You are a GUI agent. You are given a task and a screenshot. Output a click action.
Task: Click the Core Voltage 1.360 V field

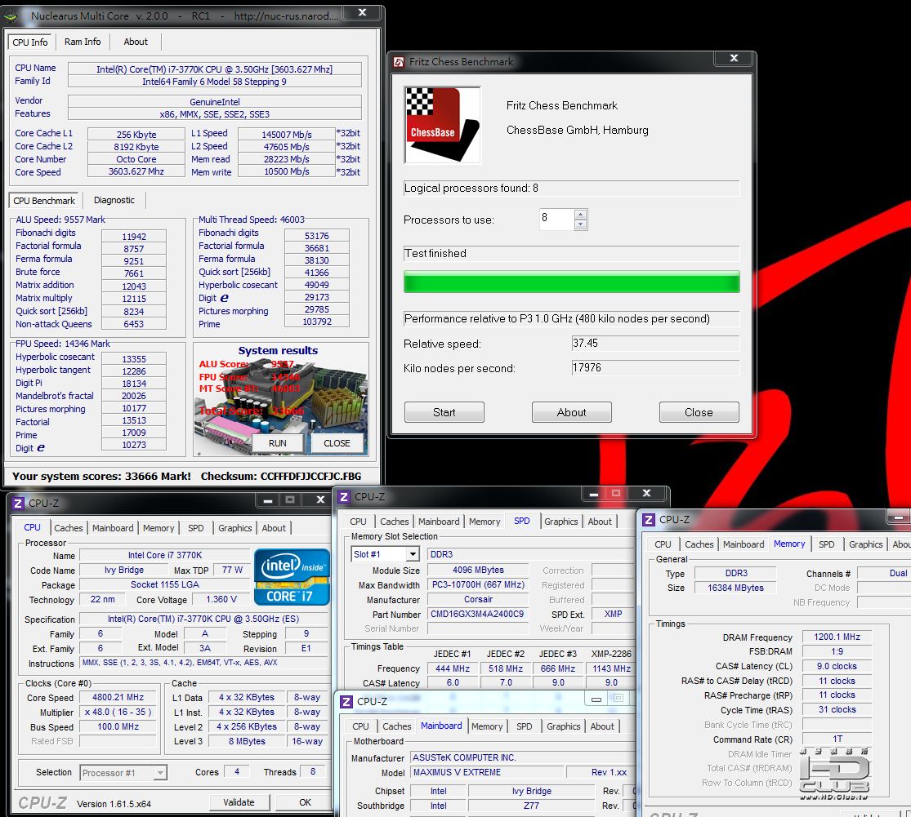tap(221, 599)
